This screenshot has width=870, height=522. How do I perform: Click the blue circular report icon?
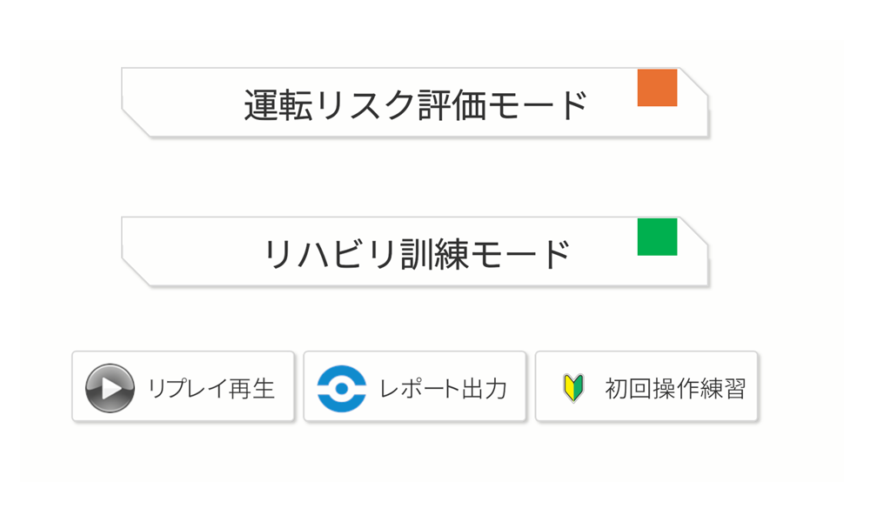(x=341, y=388)
